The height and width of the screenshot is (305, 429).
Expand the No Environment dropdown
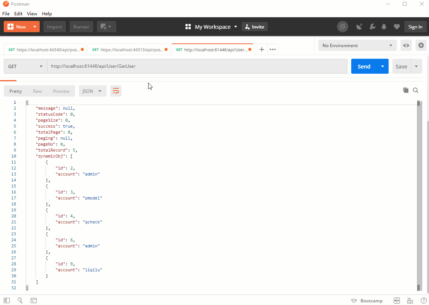[356, 45]
